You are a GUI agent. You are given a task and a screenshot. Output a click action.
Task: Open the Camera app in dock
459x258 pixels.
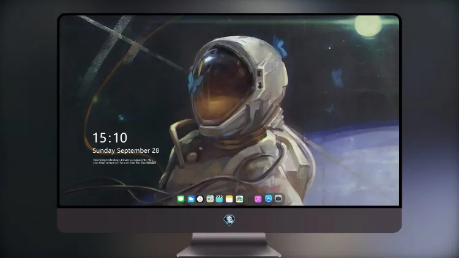[x=278, y=199]
